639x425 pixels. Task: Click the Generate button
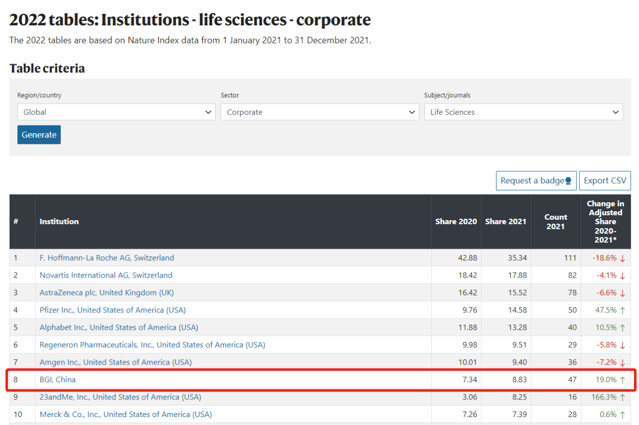pos(39,135)
